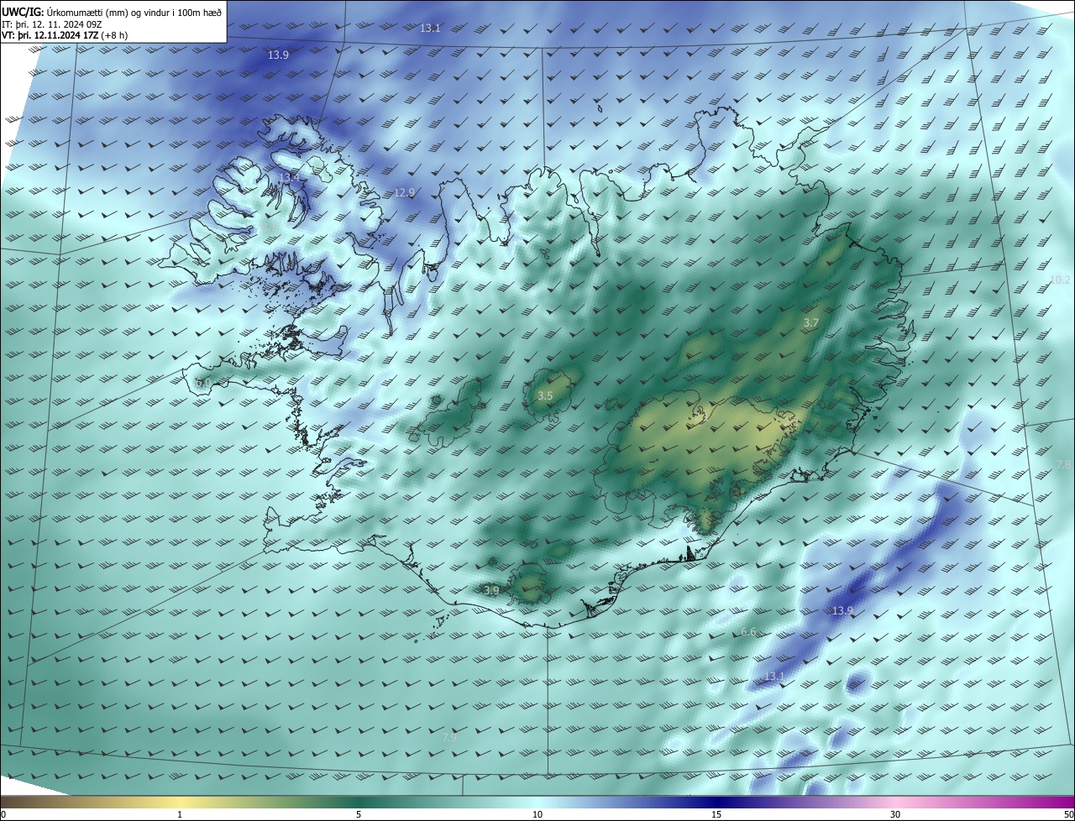Click the colour scale tick labelled 10
The height and width of the screenshot is (821, 1075).
537,814
